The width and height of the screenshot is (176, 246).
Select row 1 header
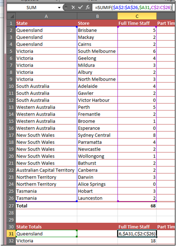pyautogui.click(x=11, y=23)
